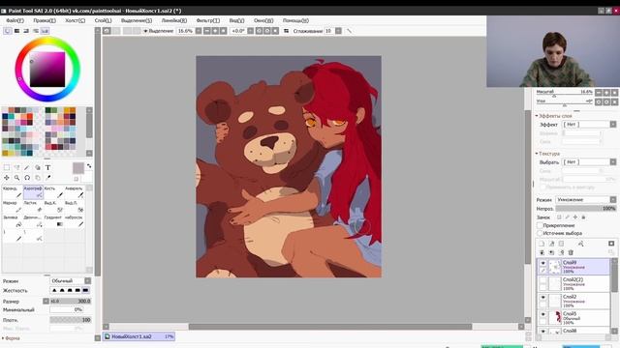Select the Ластик (eraser) tool
Viewport: 620px width, 348px height.
[33, 206]
